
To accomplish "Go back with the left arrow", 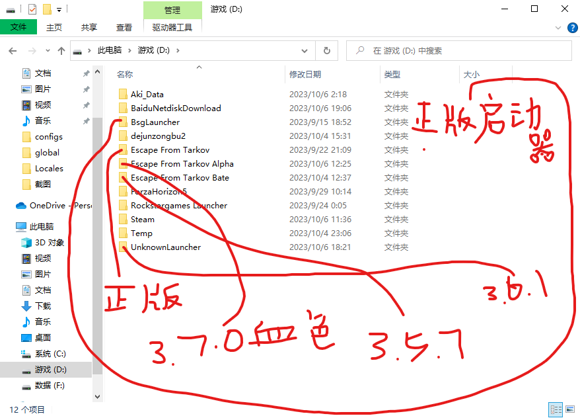I will [x=13, y=51].
